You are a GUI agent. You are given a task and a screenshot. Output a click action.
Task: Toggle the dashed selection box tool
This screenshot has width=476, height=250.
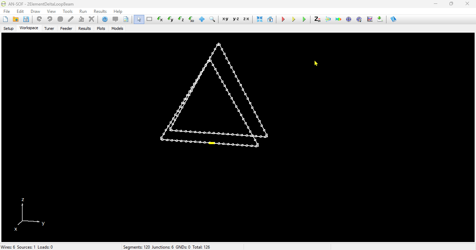[x=149, y=19]
